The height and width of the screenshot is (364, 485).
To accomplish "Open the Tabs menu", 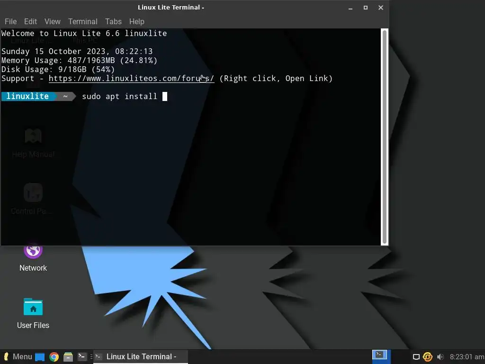I will point(113,21).
